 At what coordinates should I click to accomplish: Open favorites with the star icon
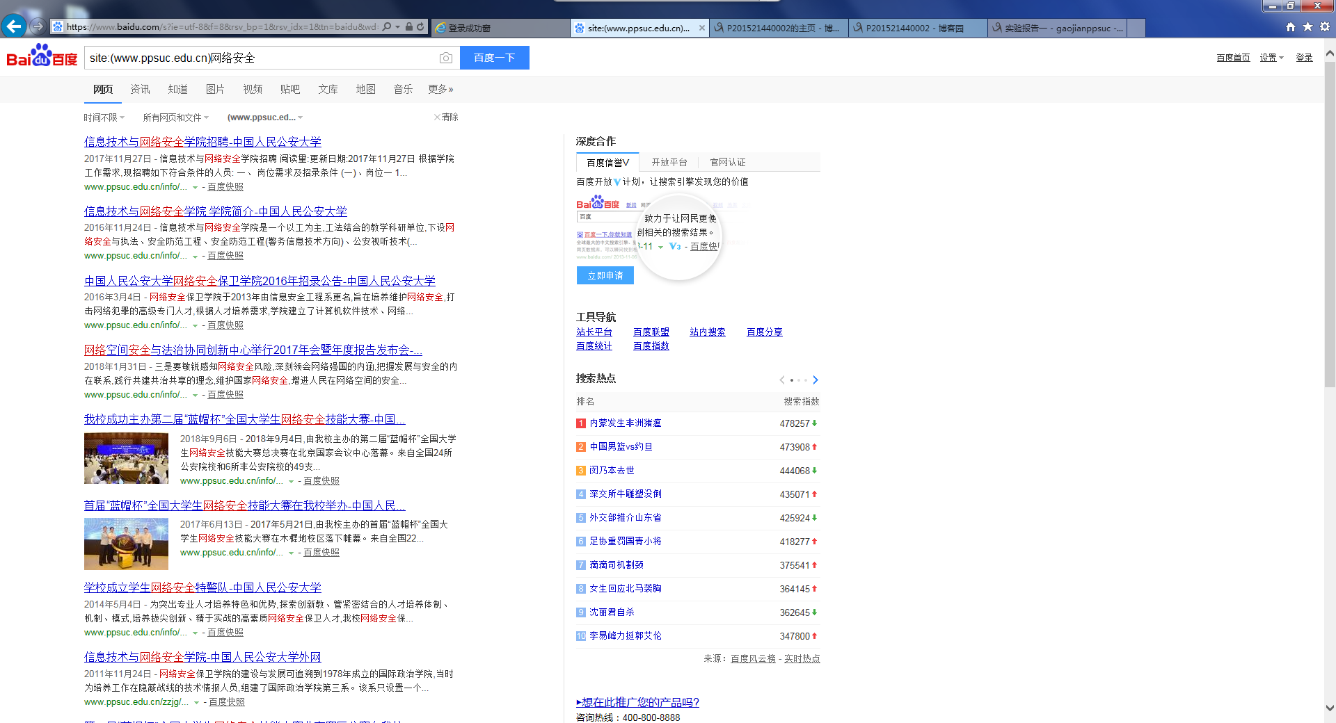(x=1307, y=27)
